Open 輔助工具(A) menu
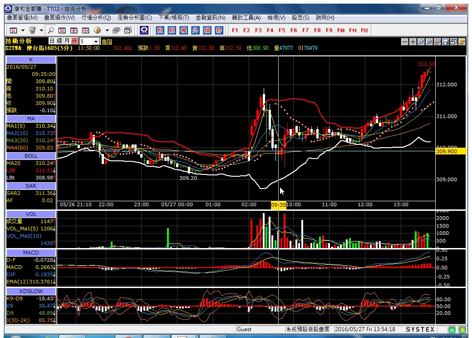 (246, 18)
